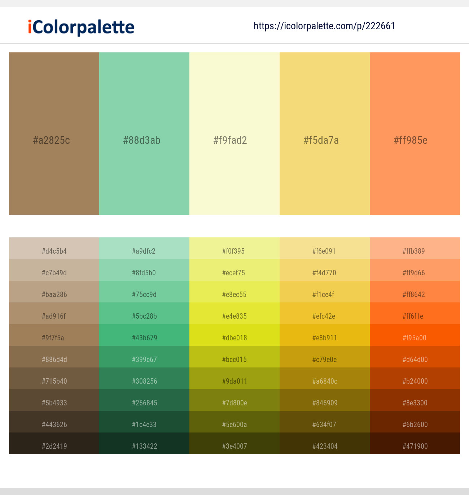469x495 pixels.
Task: Click the #f95a00 bright orange swatch
Action: [x=415, y=337]
